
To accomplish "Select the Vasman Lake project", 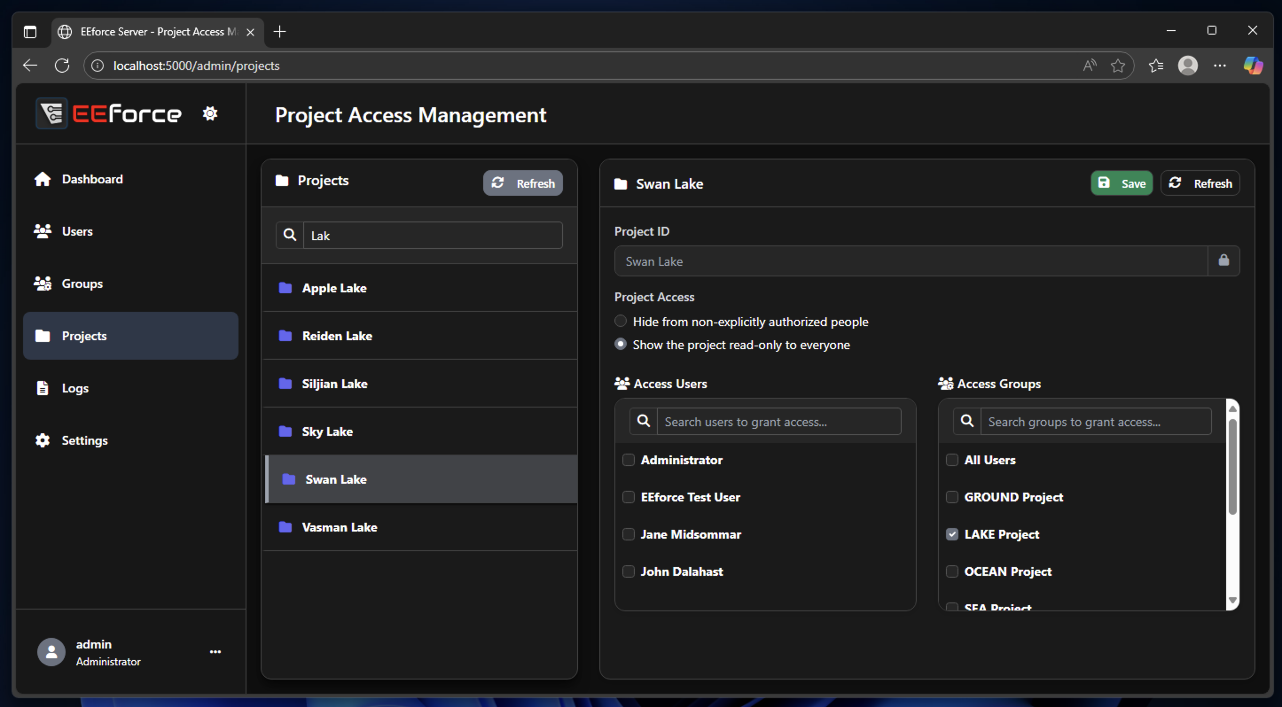I will (x=419, y=527).
